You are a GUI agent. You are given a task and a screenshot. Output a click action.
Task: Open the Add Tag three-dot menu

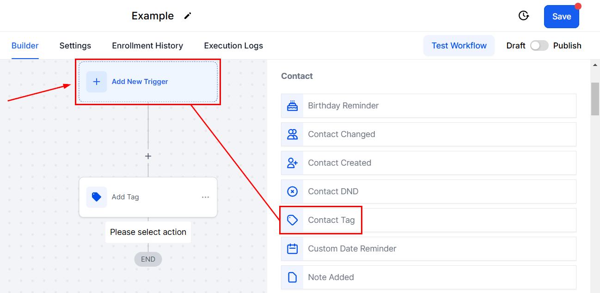click(205, 197)
